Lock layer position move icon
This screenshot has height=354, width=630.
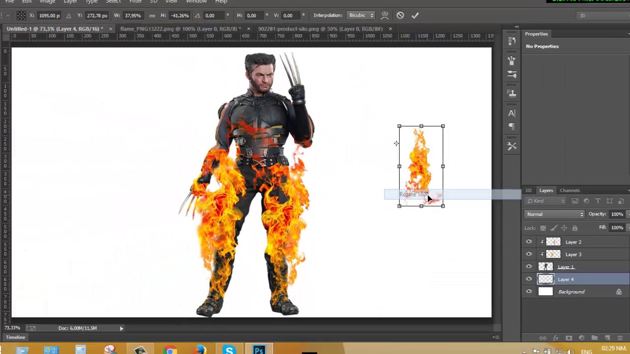[564, 228]
